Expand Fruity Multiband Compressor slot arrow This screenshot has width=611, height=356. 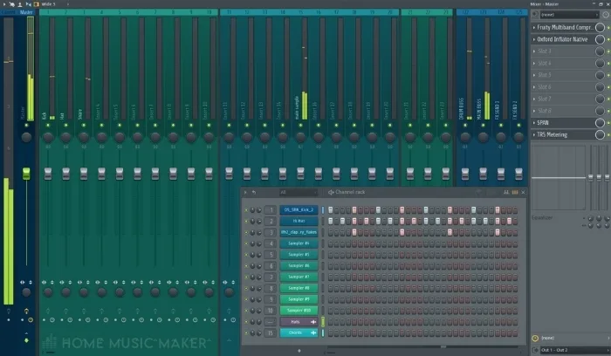(534, 28)
